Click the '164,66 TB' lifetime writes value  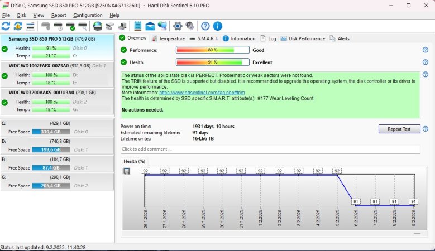click(x=203, y=138)
